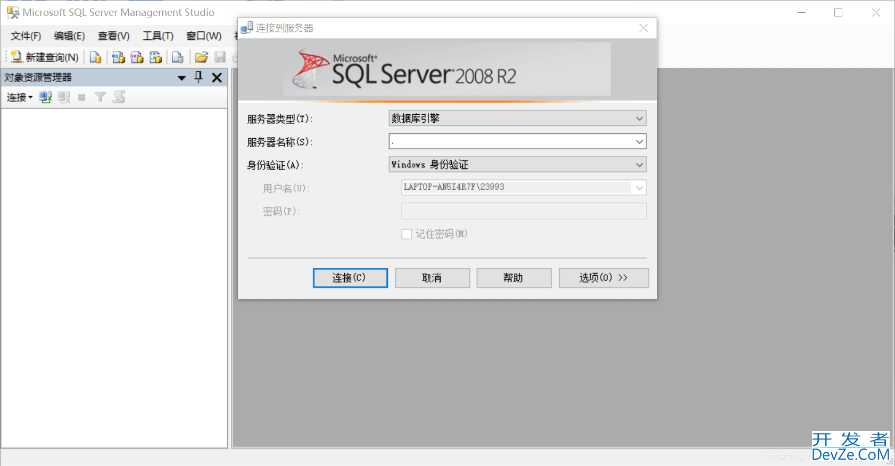This screenshot has height=466, width=895.
Task: Open the 连接 dropdown in Object Explorer
Action: point(20,97)
